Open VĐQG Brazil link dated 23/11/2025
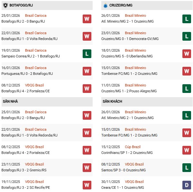Image resolution: width=193 pixels, height=192 pixels. (34, 164)
